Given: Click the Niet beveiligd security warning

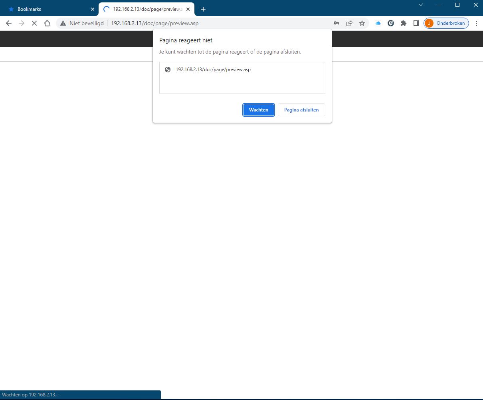Looking at the screenshot, I should click(x=82, y=23).
